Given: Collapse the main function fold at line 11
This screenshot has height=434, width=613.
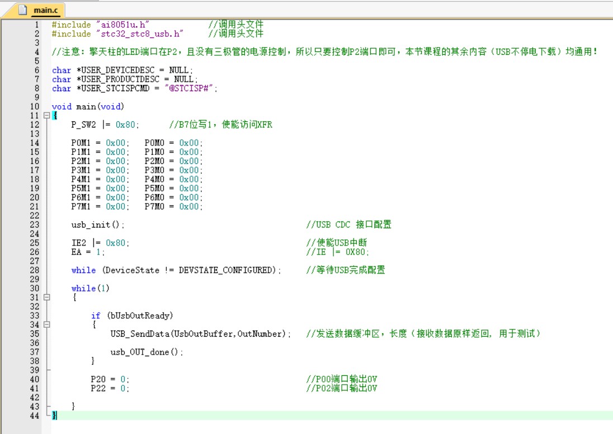Looking at the screenshot, I should pos(46,115).
